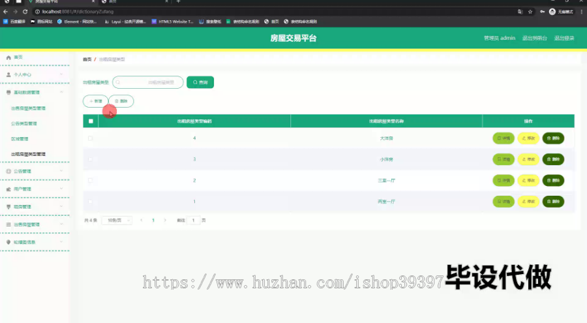Switch to the second browser tab 首页

pyautogui.click(x=135, y=2)
